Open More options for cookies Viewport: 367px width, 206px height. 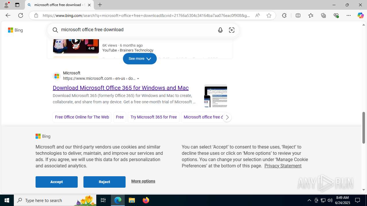tap(143, 181)
